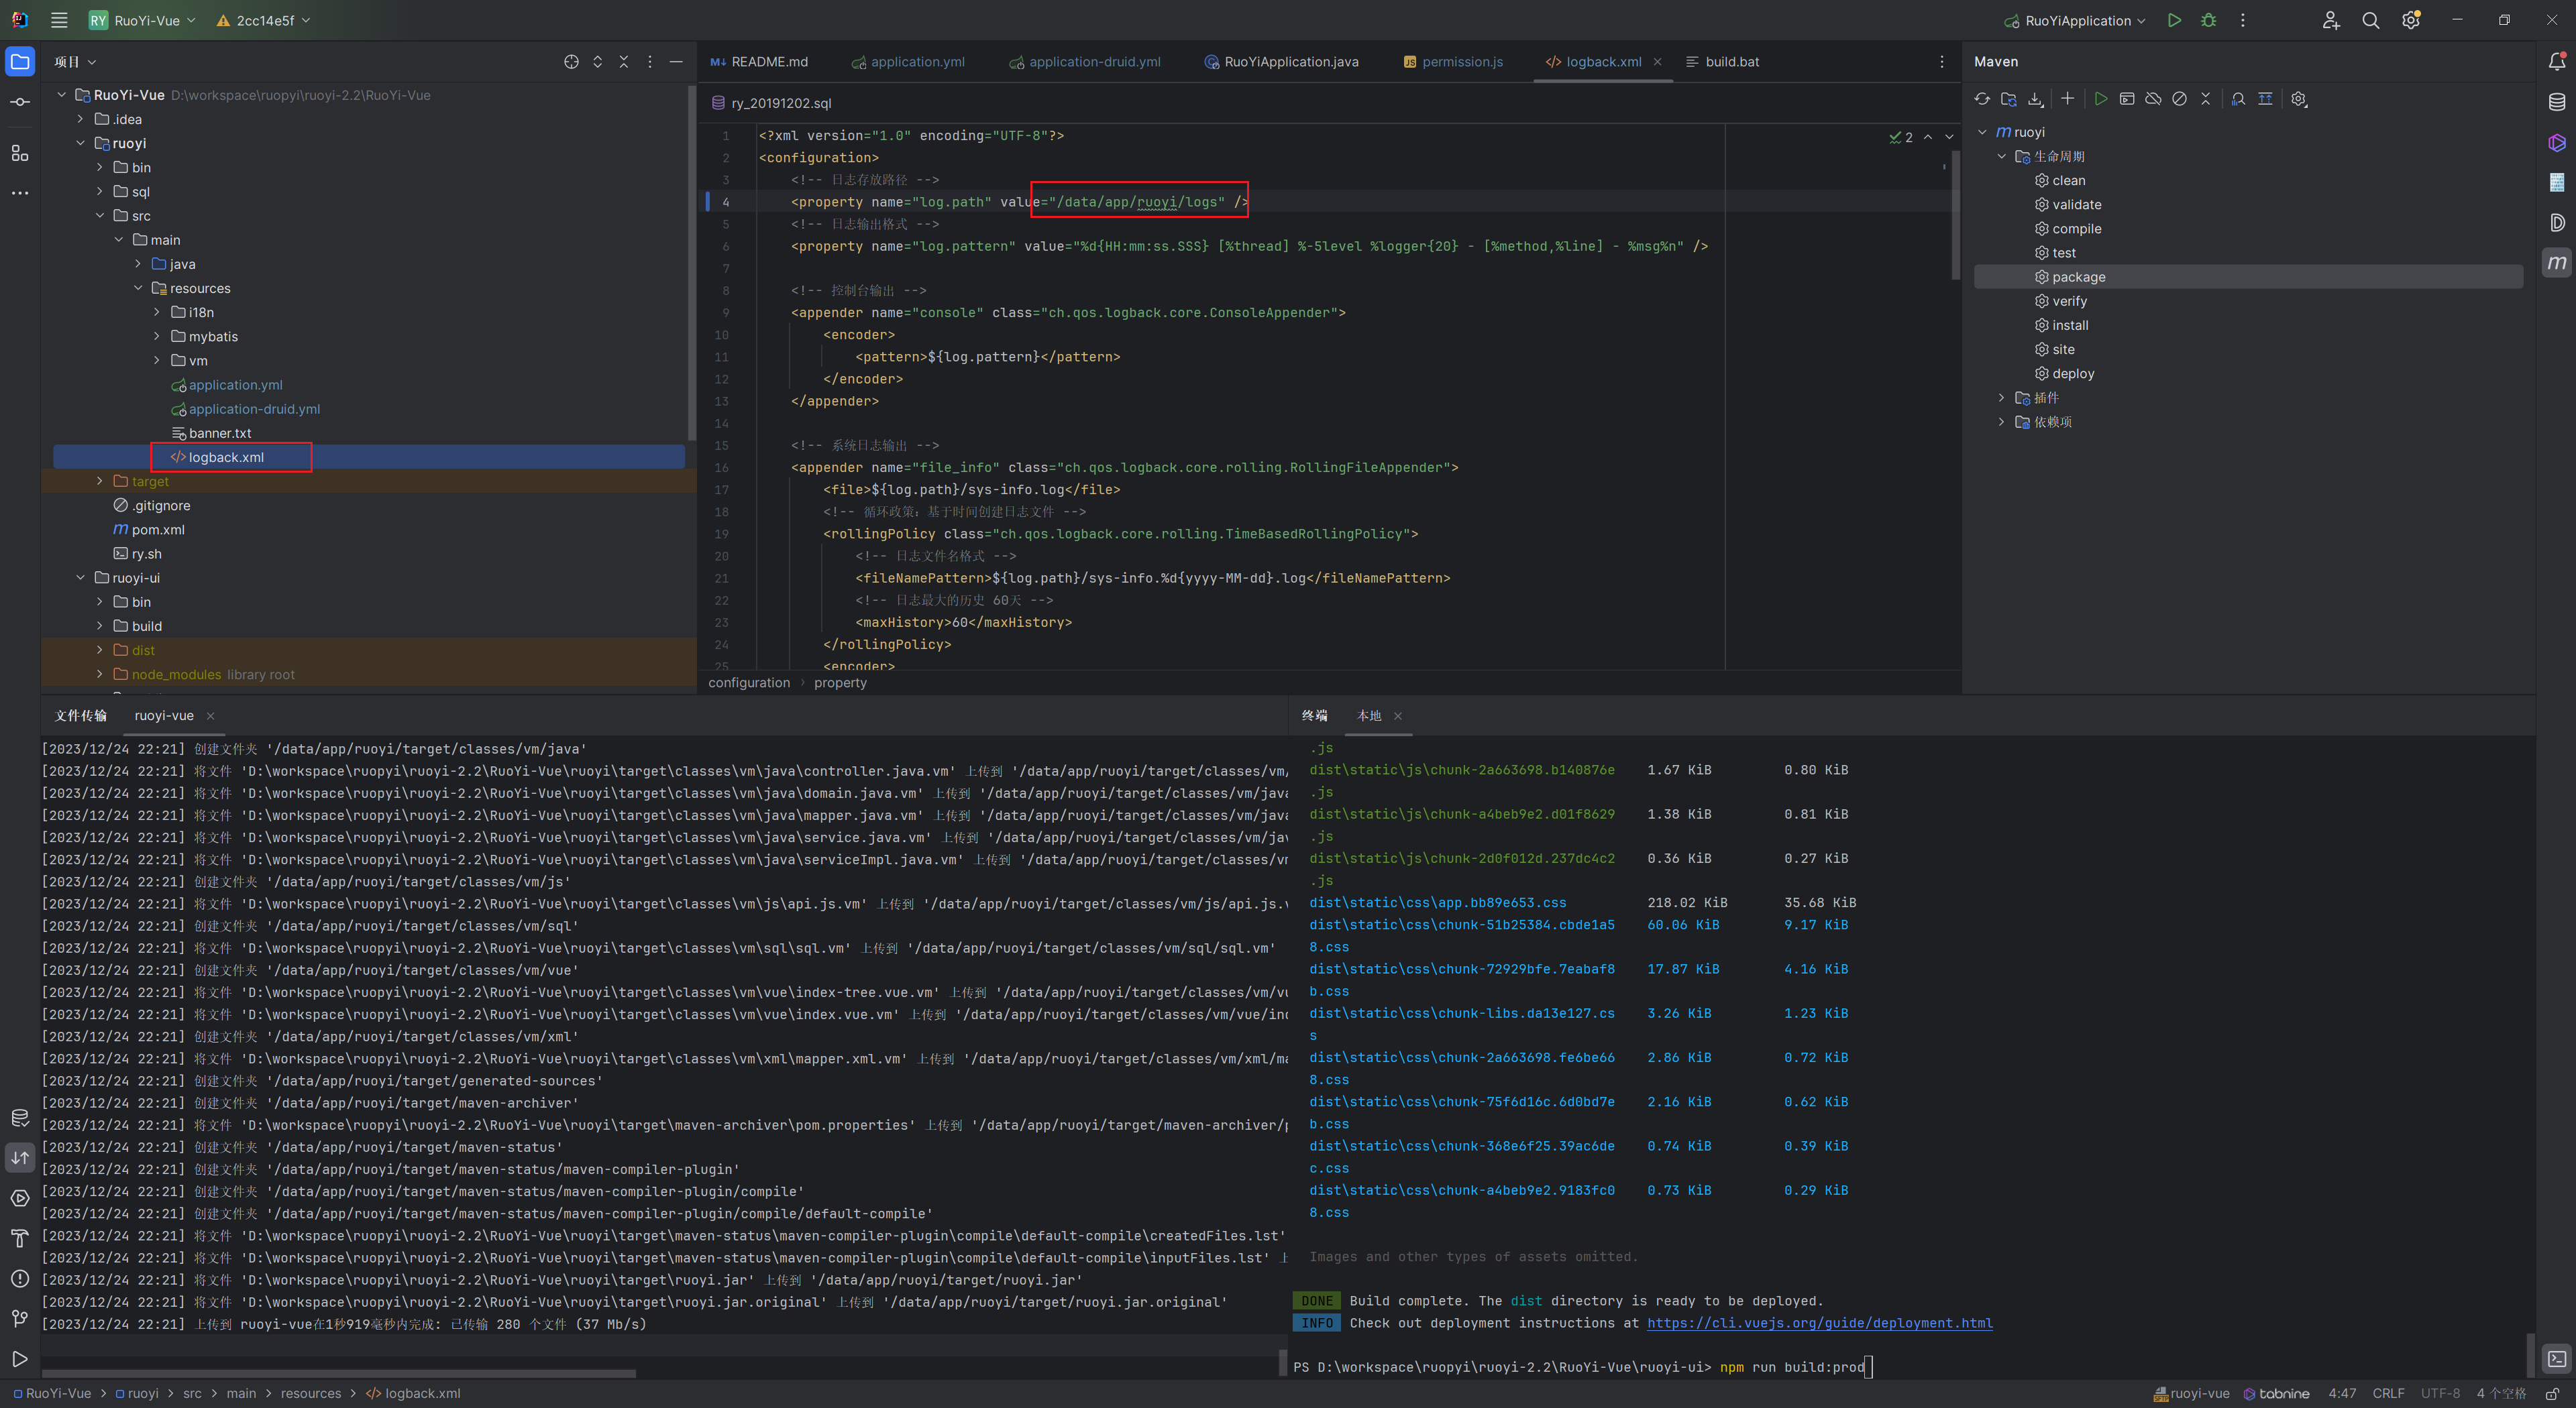Click UTF-8 encoding in status bar
Viewport: 2576px width, 1408px height.
pos(2440,1393)
